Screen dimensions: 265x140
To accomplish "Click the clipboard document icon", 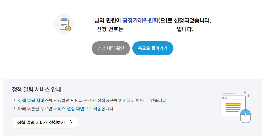I will point(64,24).
